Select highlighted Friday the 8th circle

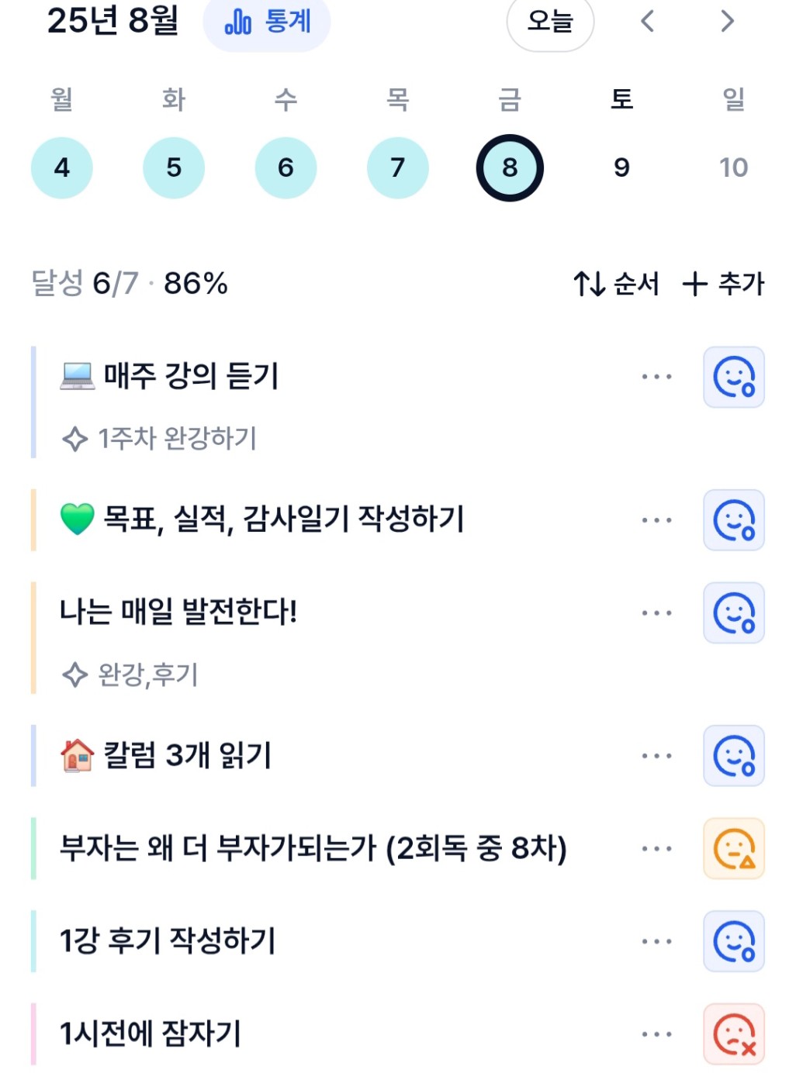(x=510, y=167)
